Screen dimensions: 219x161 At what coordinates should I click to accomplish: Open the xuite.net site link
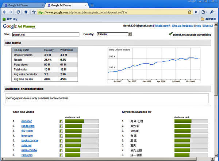pos(26,145)
